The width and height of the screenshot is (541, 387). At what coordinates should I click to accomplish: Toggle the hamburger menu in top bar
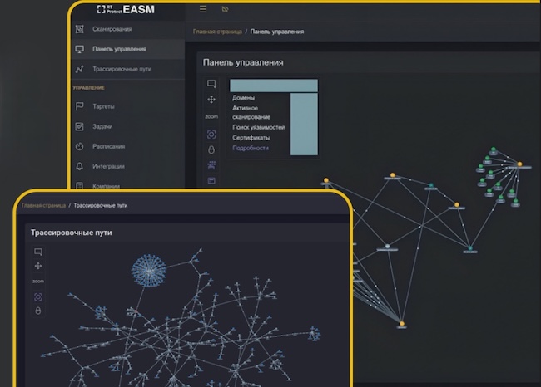pyautogui.click(x=203, y=9)
